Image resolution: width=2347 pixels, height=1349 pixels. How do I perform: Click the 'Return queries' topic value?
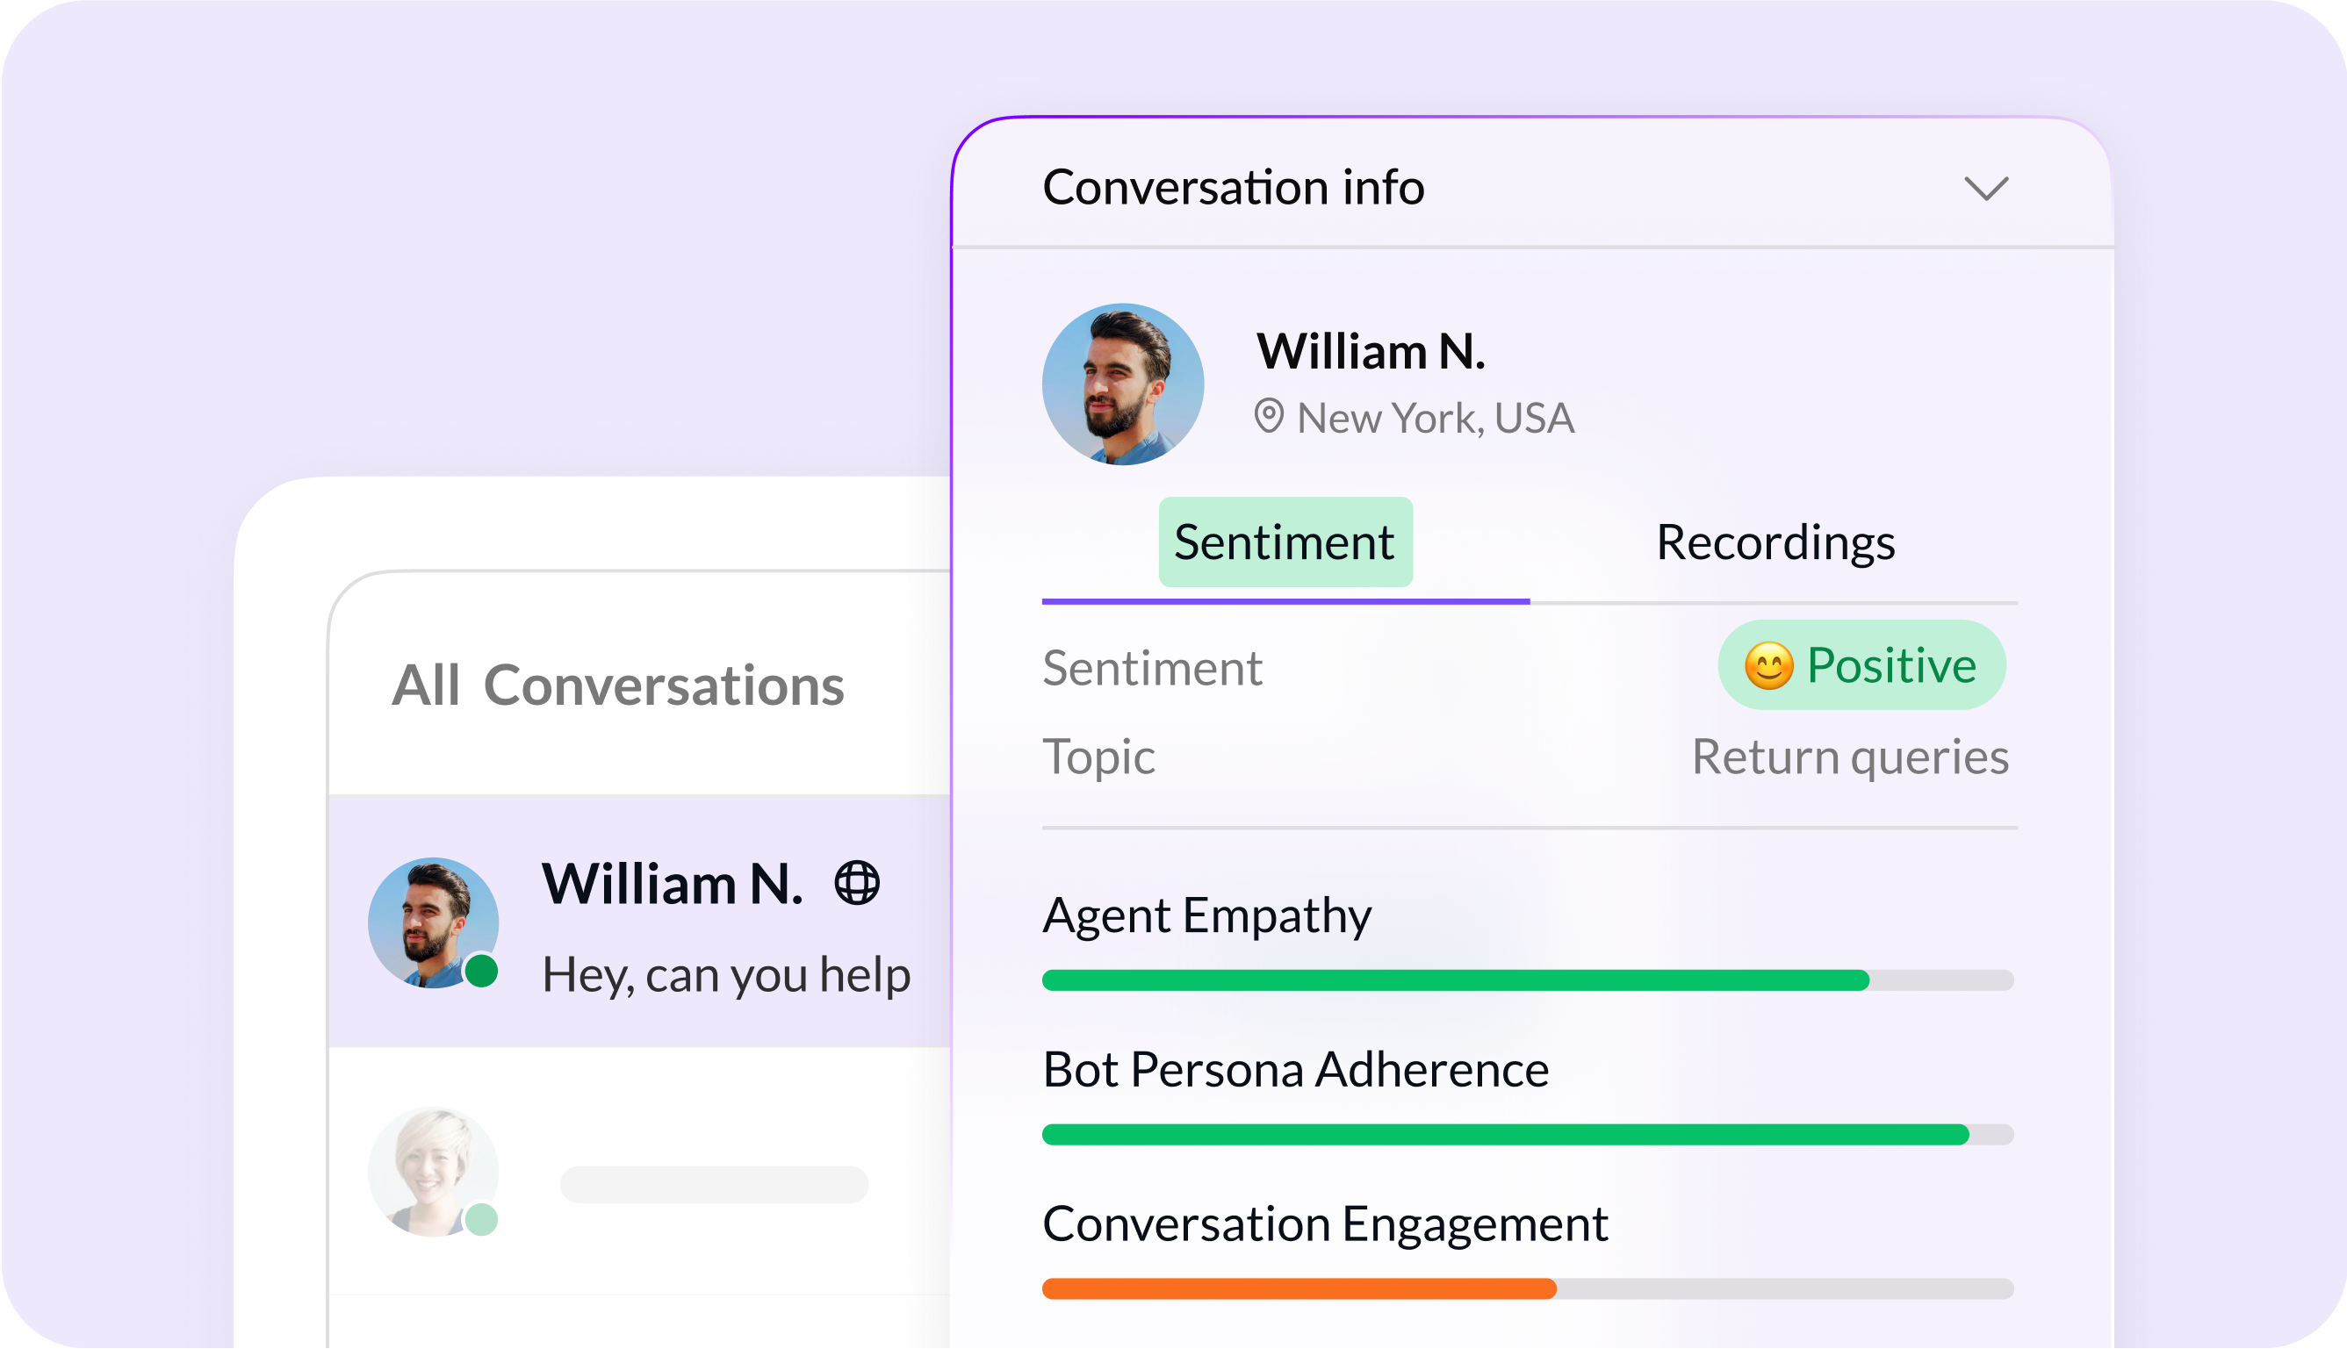click(1850, 757)
